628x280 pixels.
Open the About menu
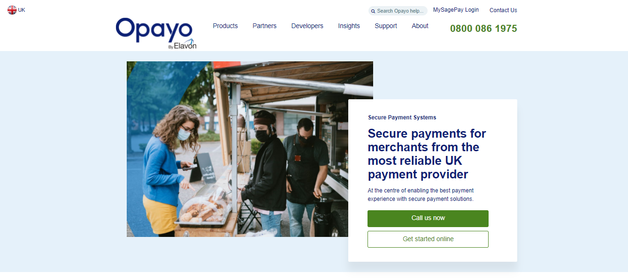[420, 26]
